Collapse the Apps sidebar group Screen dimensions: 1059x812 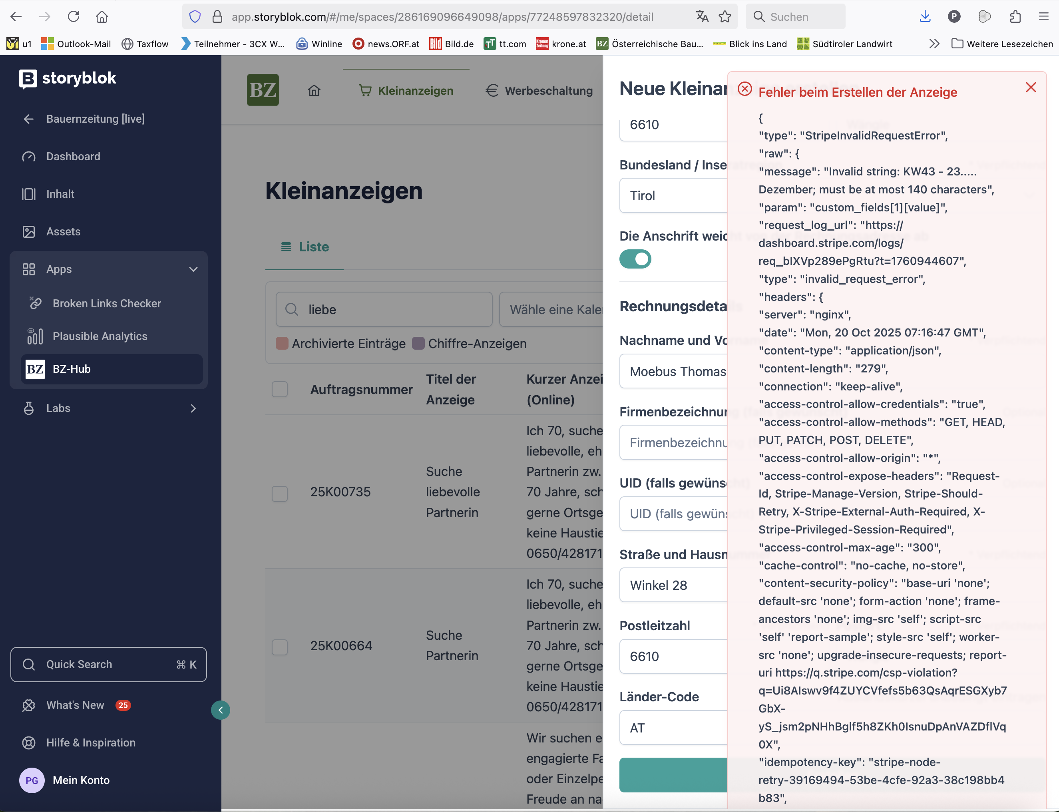click(x=193, y=269)
